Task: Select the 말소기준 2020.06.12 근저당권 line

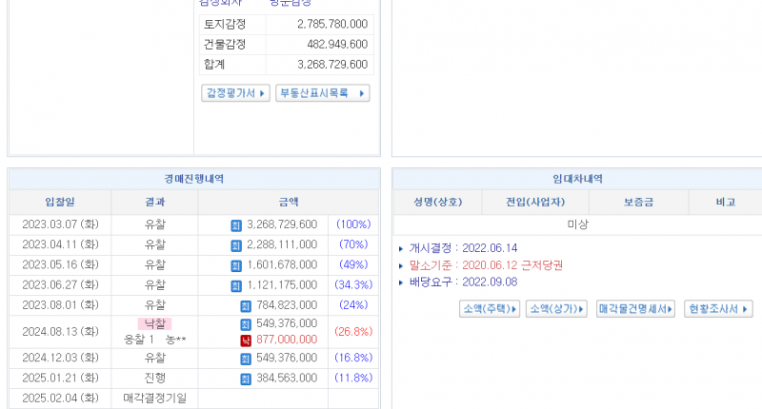Action: [486, 265]
